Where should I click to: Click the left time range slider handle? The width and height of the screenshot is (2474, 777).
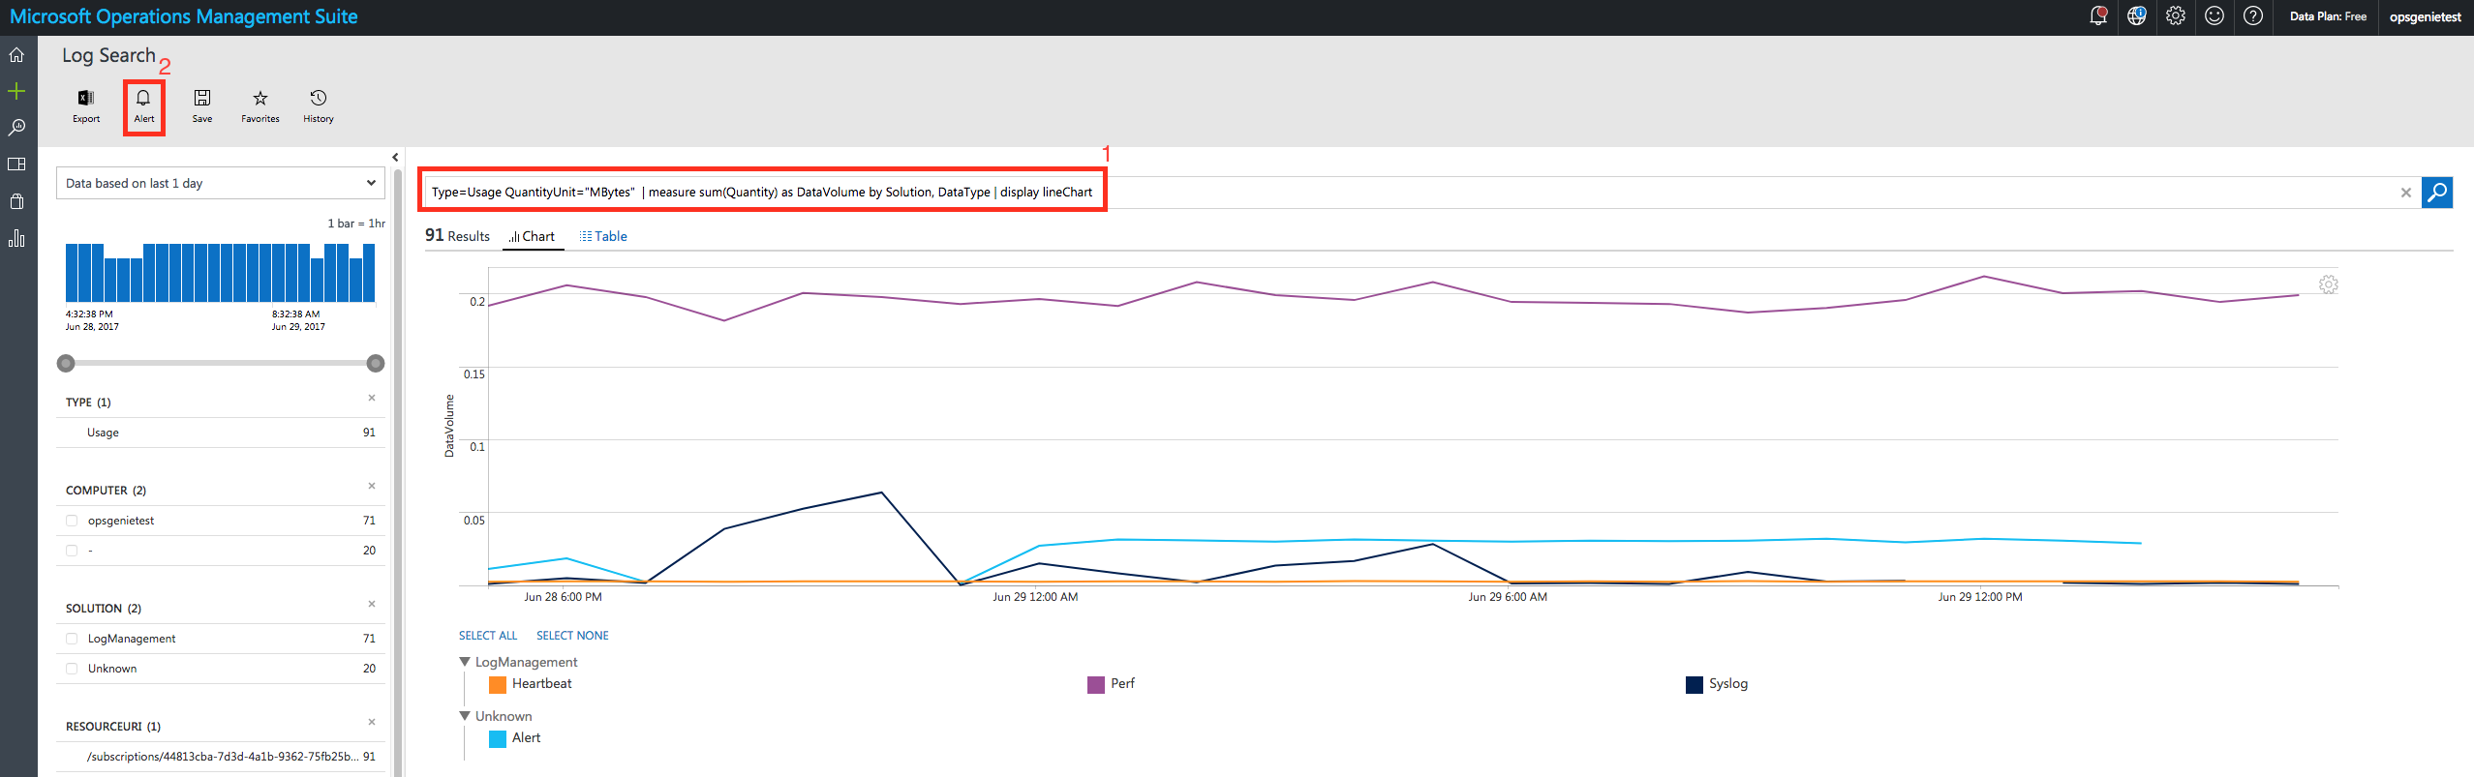[x=66, y=364]
